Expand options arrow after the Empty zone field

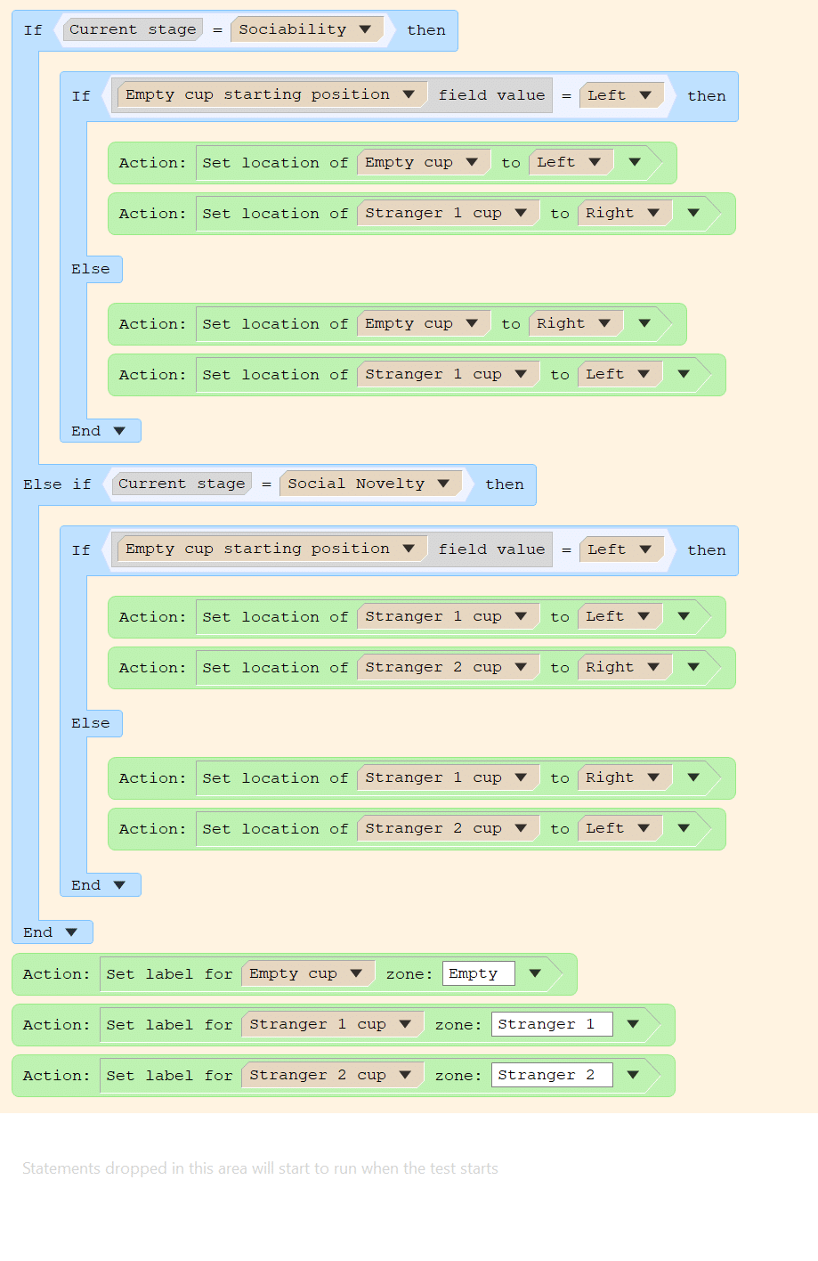pos(535,973)
